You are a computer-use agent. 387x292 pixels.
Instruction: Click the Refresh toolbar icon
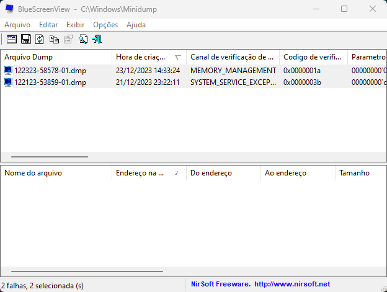point(40,39)
